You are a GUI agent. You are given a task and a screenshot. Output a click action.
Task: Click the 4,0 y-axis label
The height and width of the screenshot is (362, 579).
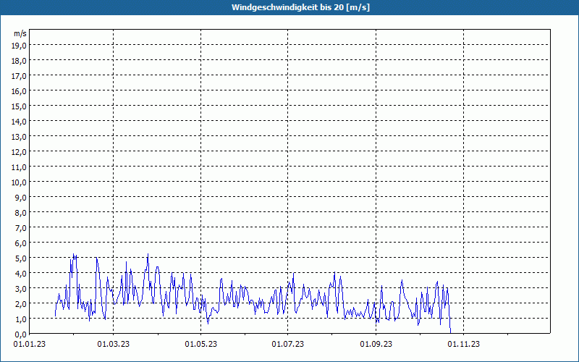[21, 274]
